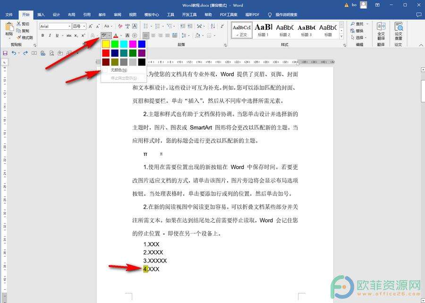Click the comments speech bubble icon
Image resolution: width=425 pixels, height=303 pixels.
tap(418, 15)
